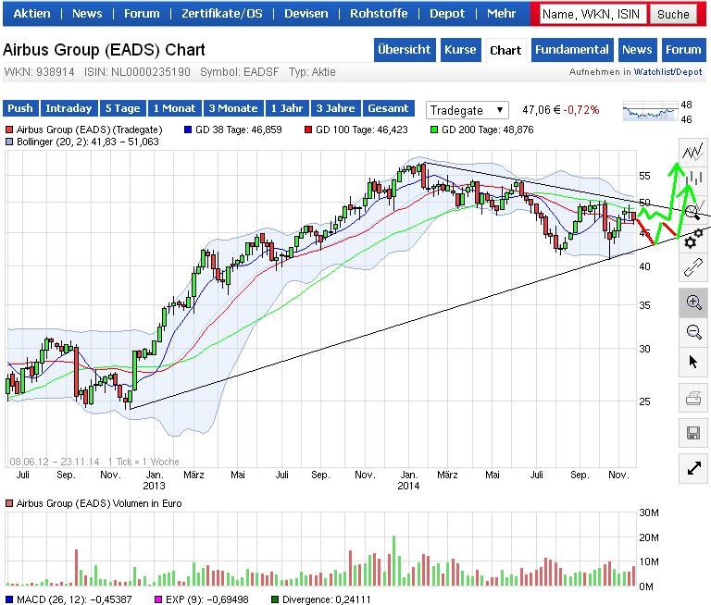Show the Gesamt time range

tap(387, 108)
